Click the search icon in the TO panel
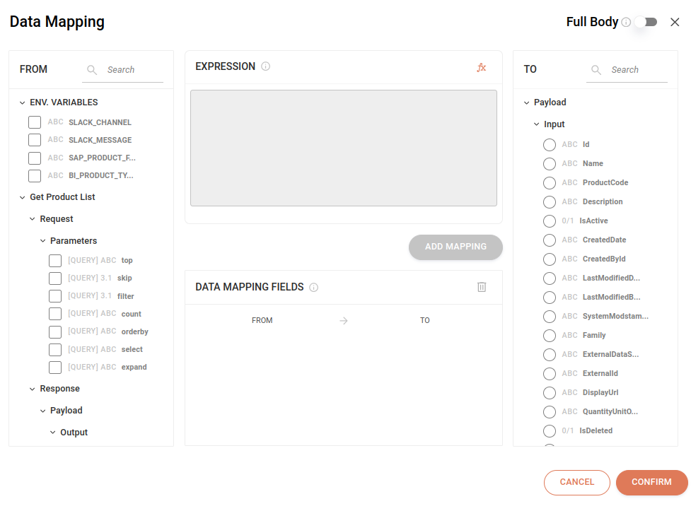691x511 pixels. (x=596, y=70)
